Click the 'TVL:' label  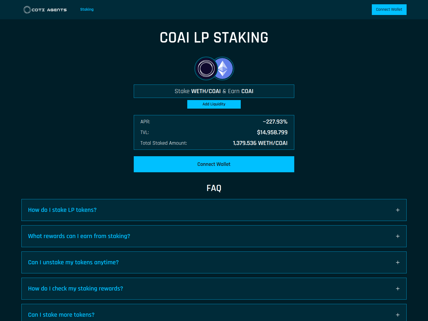coord(145,132)
